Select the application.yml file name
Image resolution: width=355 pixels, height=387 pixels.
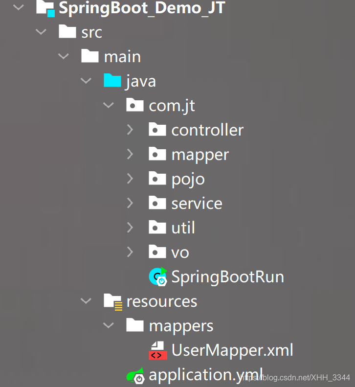pos(206,375)
